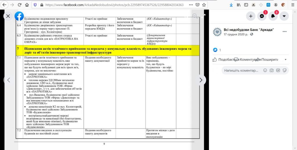Go to the next photo with right arrow
This screenshot has height=150, width=297.
coord(201,80)
